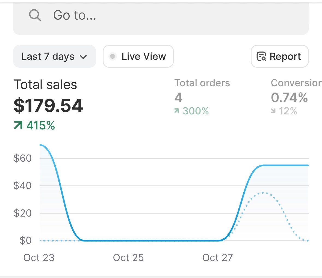Click the down arrow next to 12%
Viewport: 322px width, 278px height.
pyautogui.click(x=273, y=111)
